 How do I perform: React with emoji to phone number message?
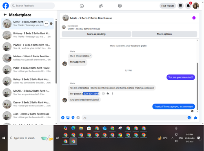(x=103, y=94)
